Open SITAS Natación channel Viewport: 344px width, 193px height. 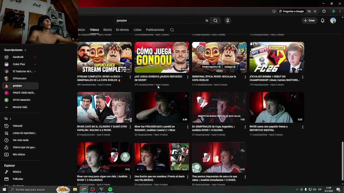pos(20,100)
